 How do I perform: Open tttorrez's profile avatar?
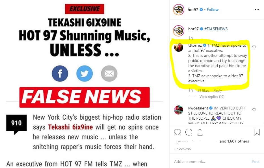click(178, 47)
